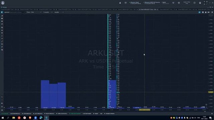The width and height of the screenshot is (214, 120).
Task: Open the Time - 15m timeframe dropdown
Action: pos(34,12)
